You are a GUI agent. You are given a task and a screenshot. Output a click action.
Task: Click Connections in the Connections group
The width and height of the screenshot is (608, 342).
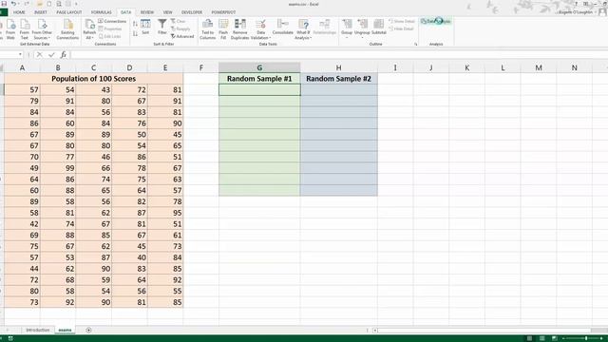(x=112, y=21)
